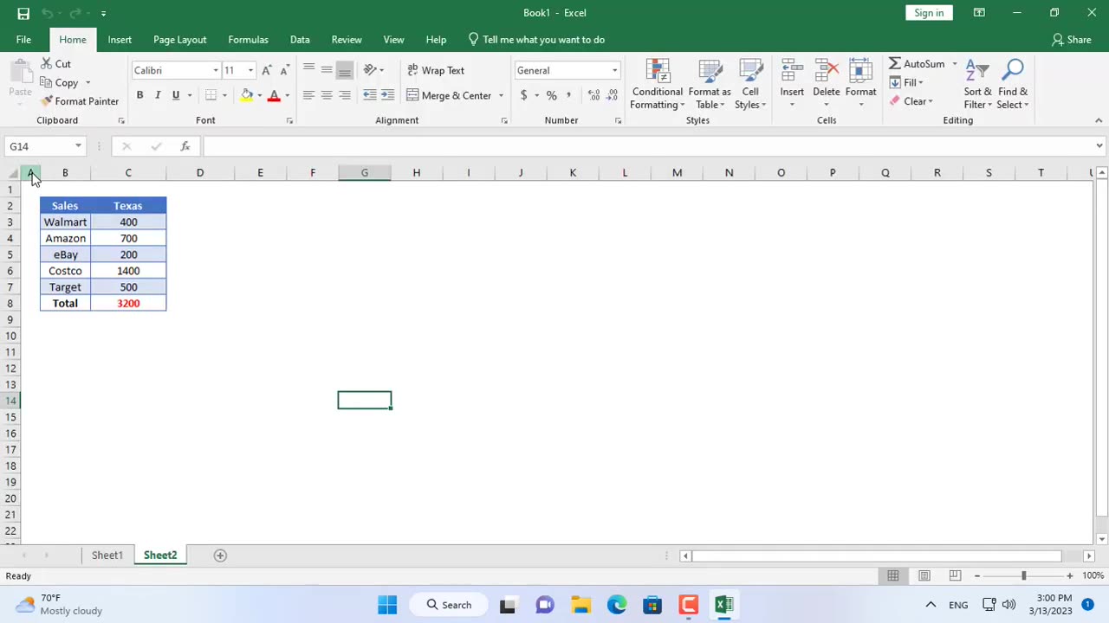Toggle Wrap Text for the cell

coord(436,70)
